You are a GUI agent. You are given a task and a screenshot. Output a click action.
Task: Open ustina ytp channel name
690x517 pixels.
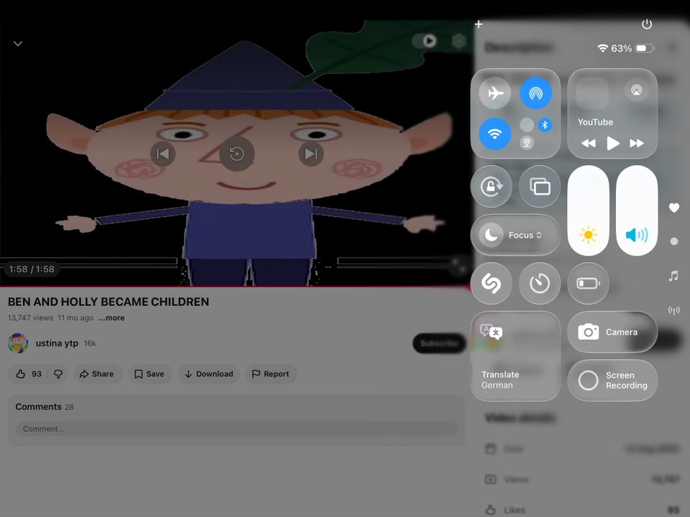(57, 343)
